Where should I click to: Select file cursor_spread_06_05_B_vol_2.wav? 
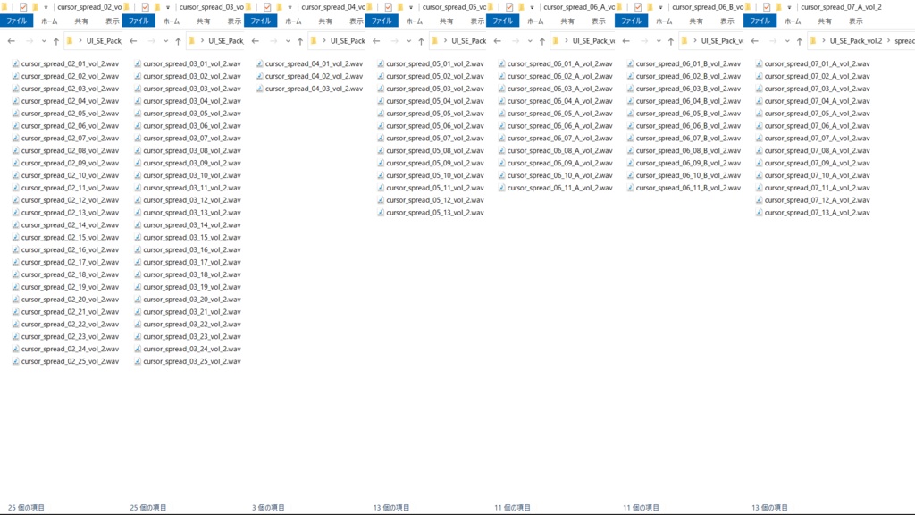pyautogui.click(x=684, y=114)
